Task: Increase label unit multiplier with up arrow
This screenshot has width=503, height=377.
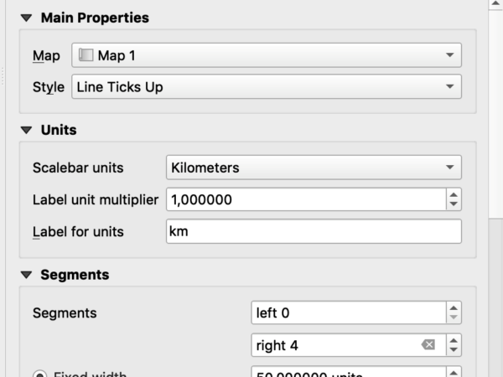Action: tap(454, 195)
